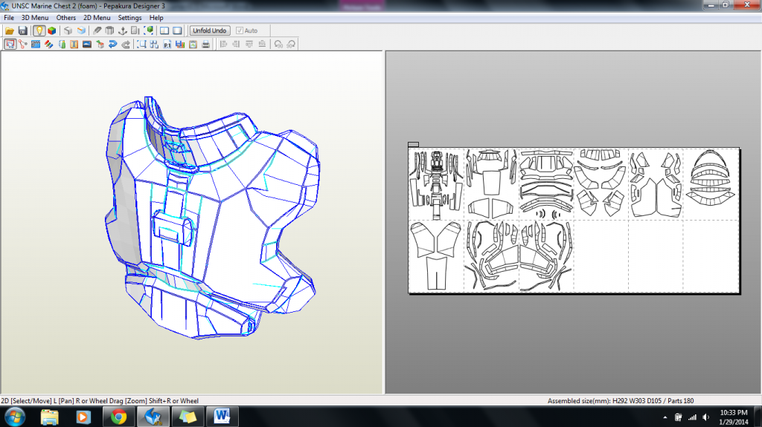Click the print preview page icon
The width and height of the screenshot is (762, 427).
[x=193, y=44]
